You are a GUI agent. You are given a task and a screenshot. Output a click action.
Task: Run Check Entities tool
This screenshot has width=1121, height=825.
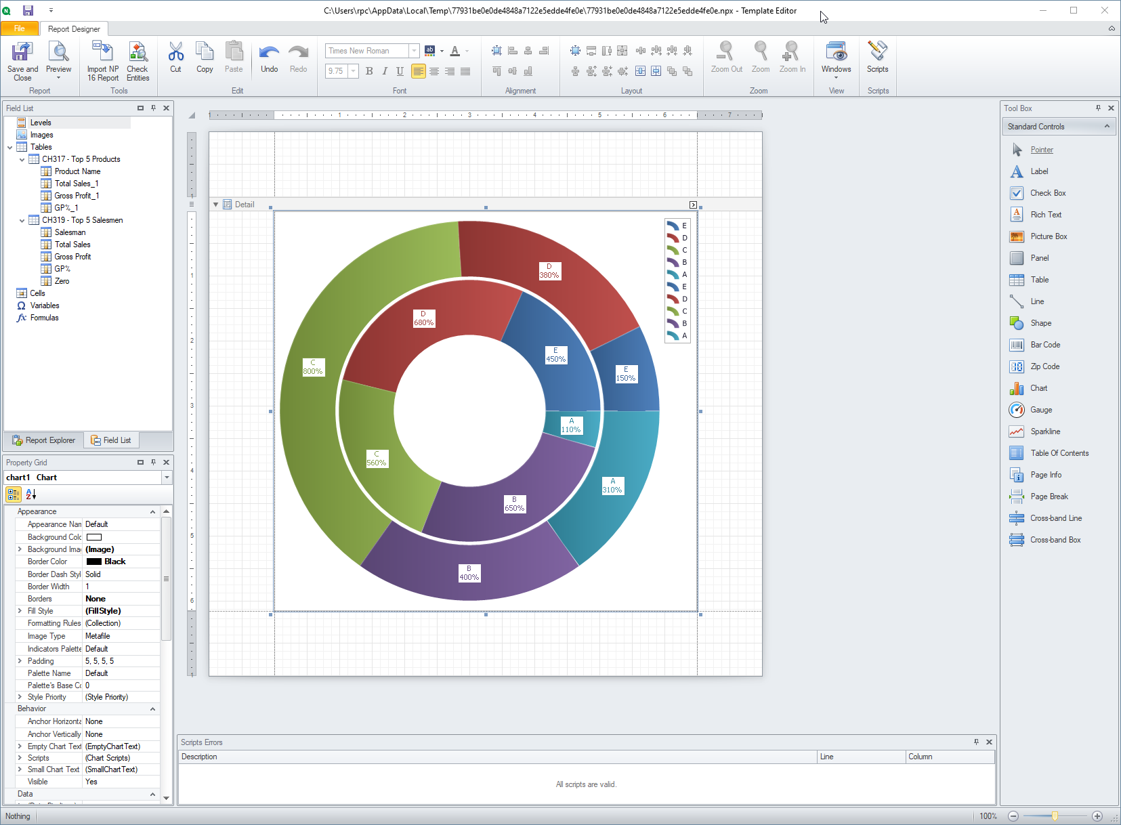138,60
